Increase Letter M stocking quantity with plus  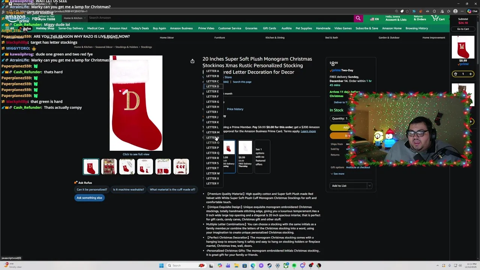pos(470,74)
